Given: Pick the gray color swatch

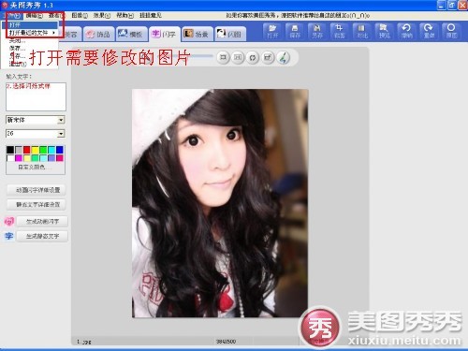Looking at the screenshot, I should click(19, 150).
